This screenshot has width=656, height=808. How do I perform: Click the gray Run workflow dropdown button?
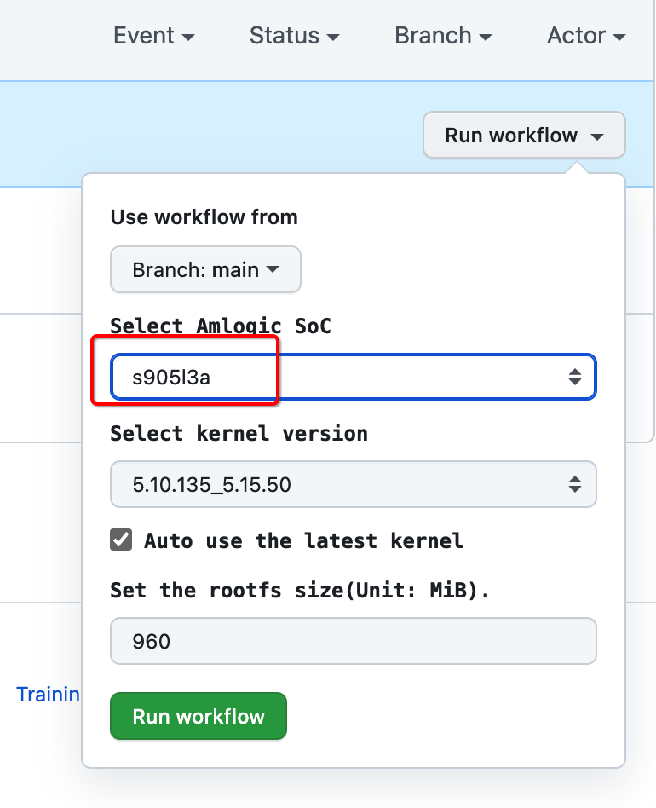pyautogui.click(x=524, y=135)
